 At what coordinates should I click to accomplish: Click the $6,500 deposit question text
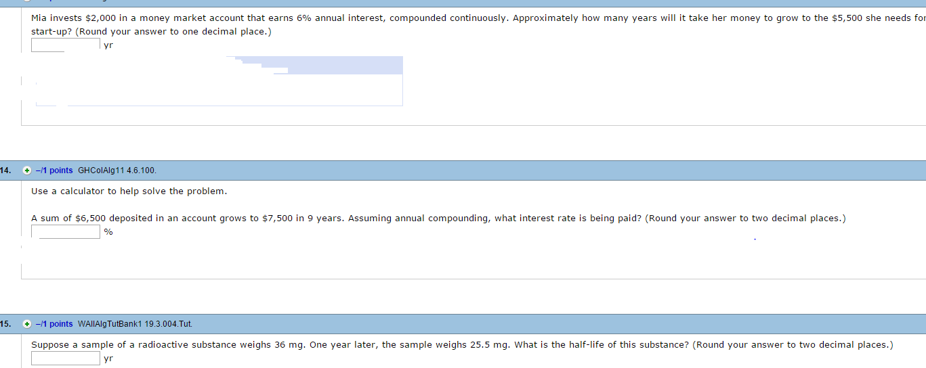[339, 218]
